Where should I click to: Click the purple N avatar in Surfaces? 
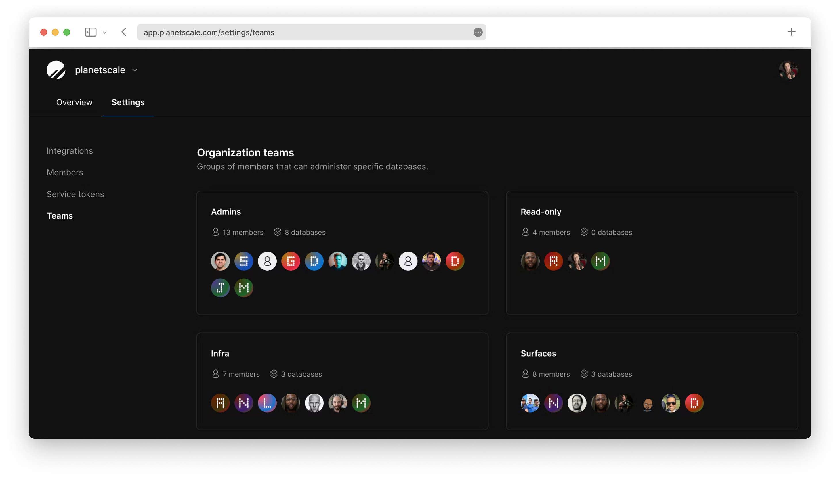coord(553,403)
